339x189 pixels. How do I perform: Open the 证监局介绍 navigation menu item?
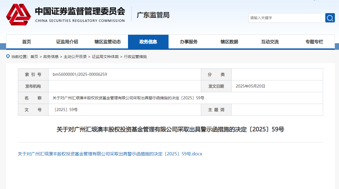(x=67, y=42)
